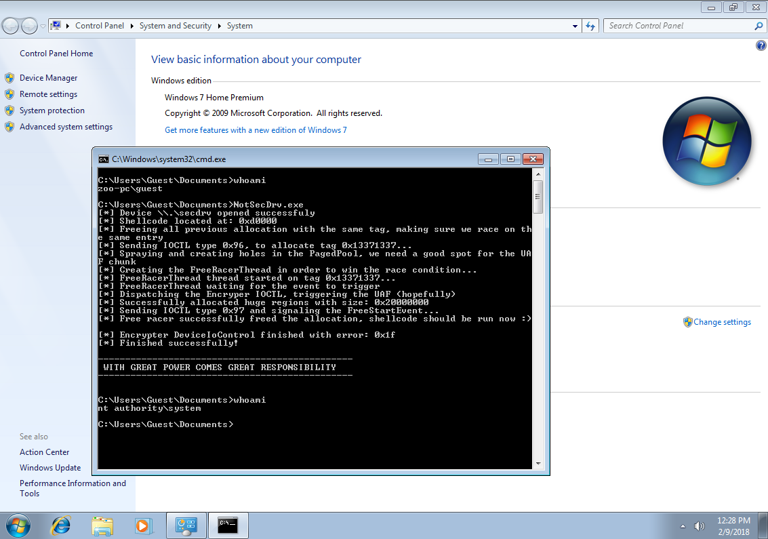This screenshot has height=539, width=768.
Task: Click the volume speaker tray icon
Action: pyautogui.click(x=699, y=526)
